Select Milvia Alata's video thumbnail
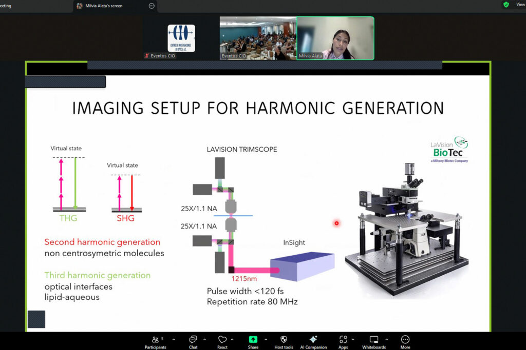The width and height of the screenshot is (526, 350). click(x=335, y=38)
